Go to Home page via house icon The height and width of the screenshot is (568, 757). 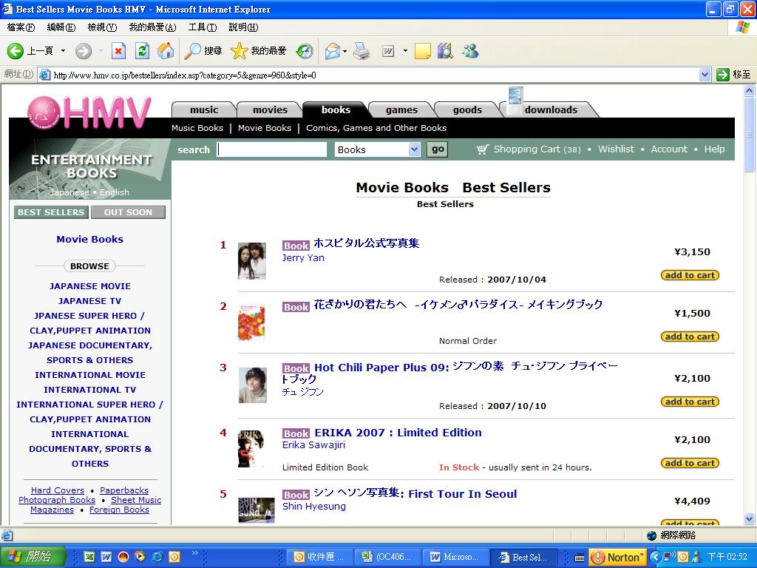click(166, 51)
